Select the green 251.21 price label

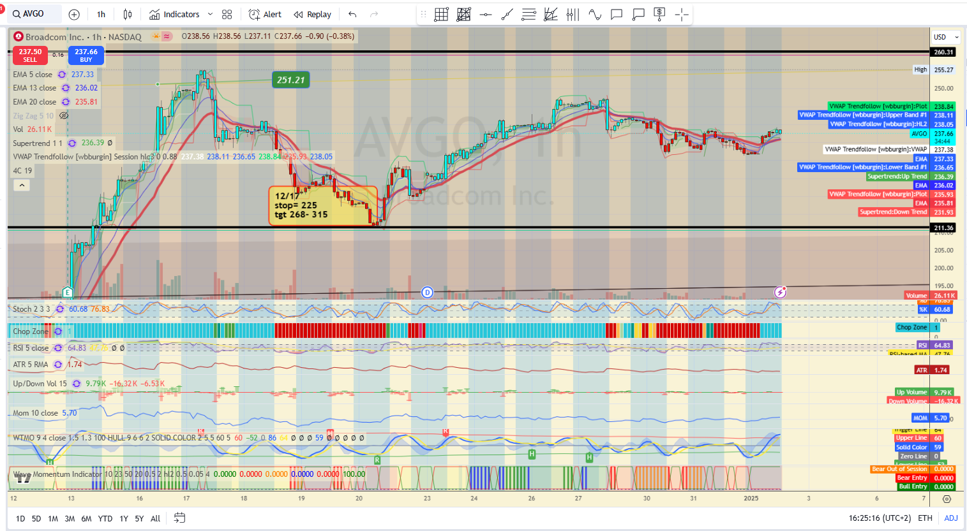[291, 80]
